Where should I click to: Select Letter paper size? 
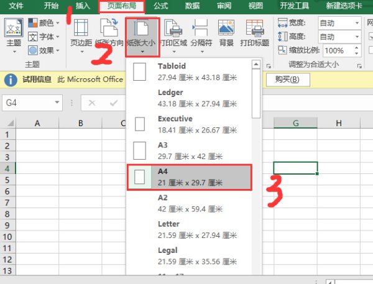coord(190,230)
